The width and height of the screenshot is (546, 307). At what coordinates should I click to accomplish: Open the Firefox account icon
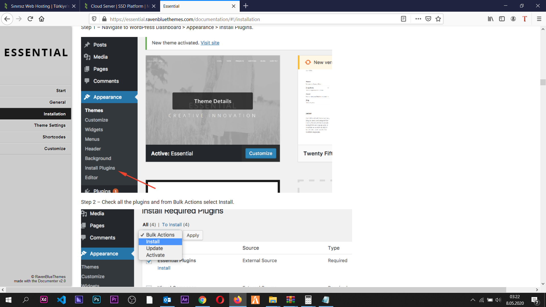pyautogui.click(x=513, y=19)
